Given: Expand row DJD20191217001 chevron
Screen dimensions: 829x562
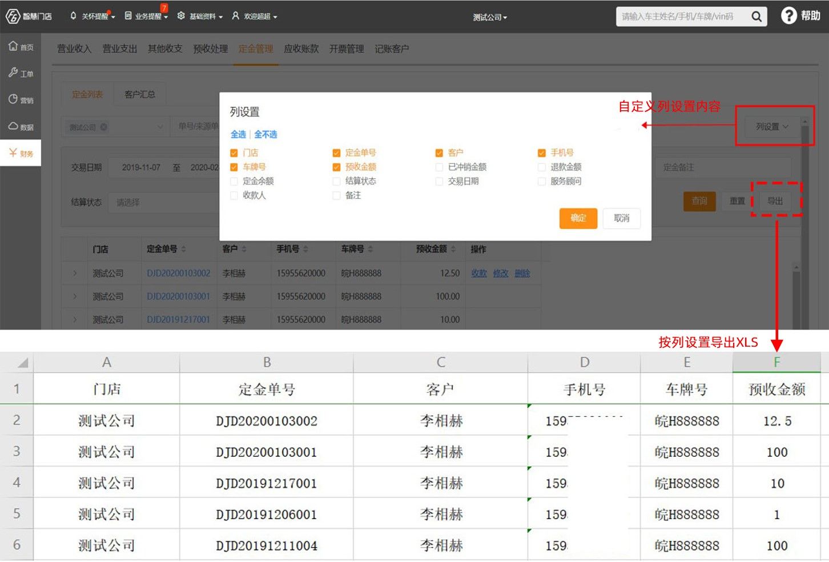Looking at the screenshot, I should click(75, 319).
